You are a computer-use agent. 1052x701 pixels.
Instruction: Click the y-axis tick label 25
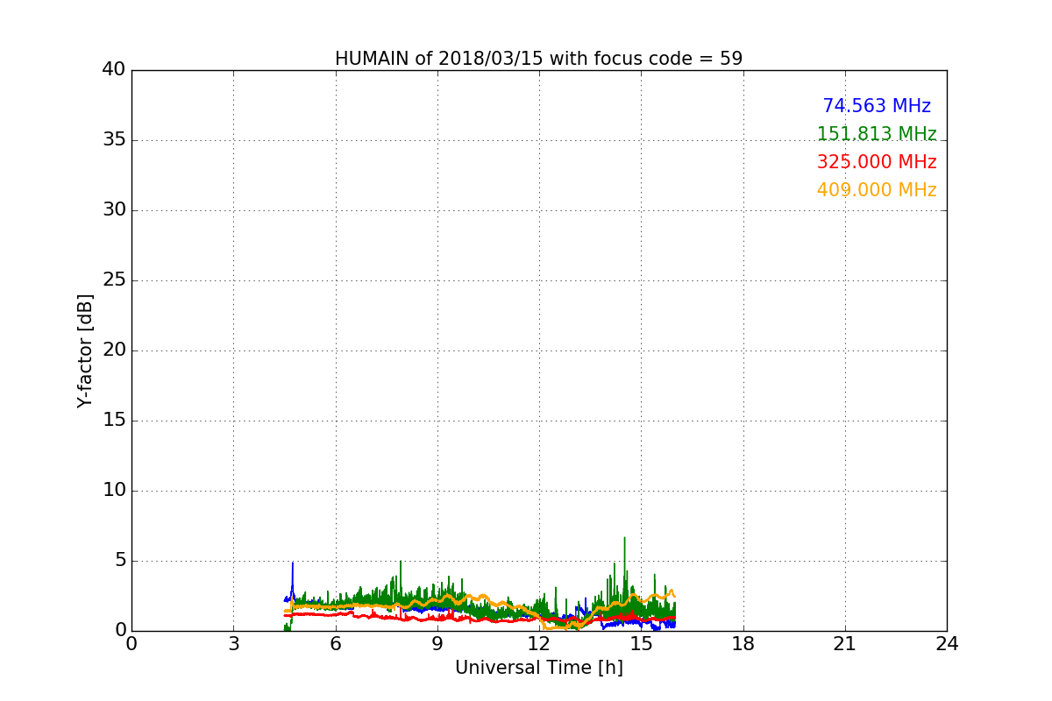click(x=114, y=280)
